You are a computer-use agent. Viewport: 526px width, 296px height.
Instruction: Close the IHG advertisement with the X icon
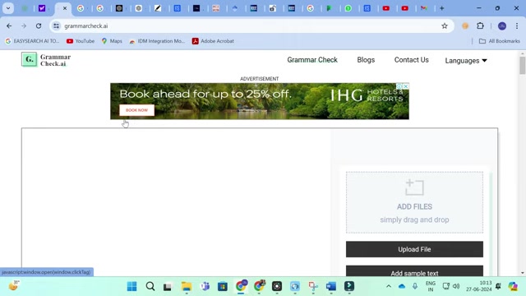pyautogui.click(x=405, y=86)
